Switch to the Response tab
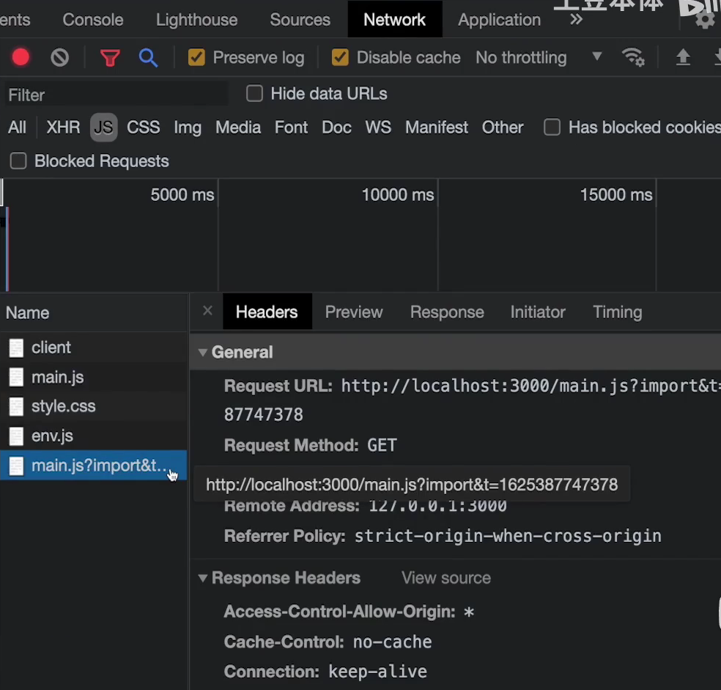Viewport: 721px width, 690px height. 447,312
